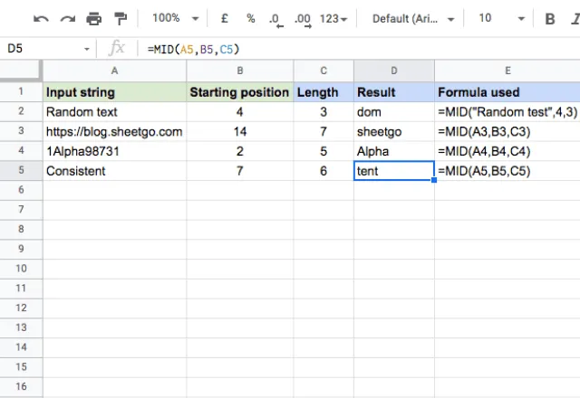580x398 pixels.
Task: Select row 5 header
Action: point(21,170)
